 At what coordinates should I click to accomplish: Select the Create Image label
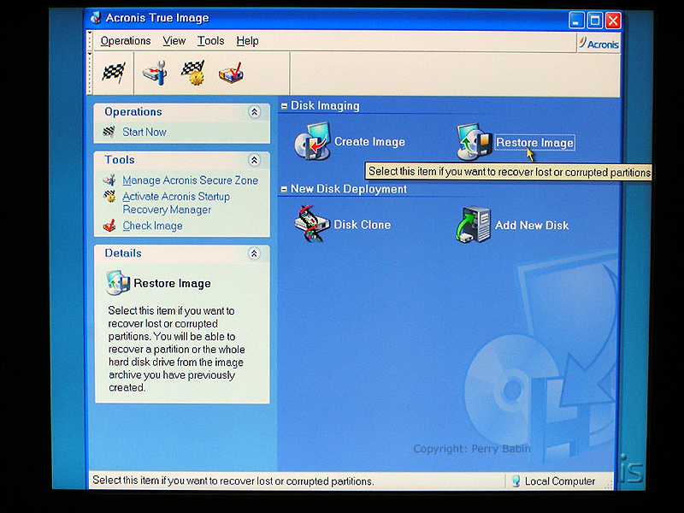click(x=369, y=142)
